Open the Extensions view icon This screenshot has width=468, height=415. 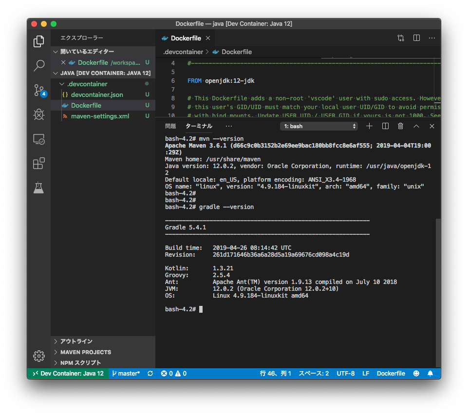coord(39,163)
